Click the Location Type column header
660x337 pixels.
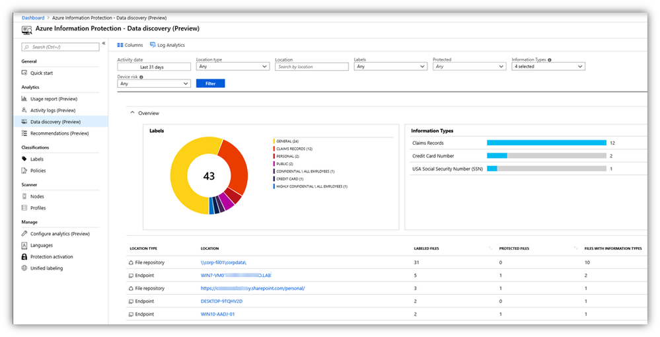[x=143, y=248]
